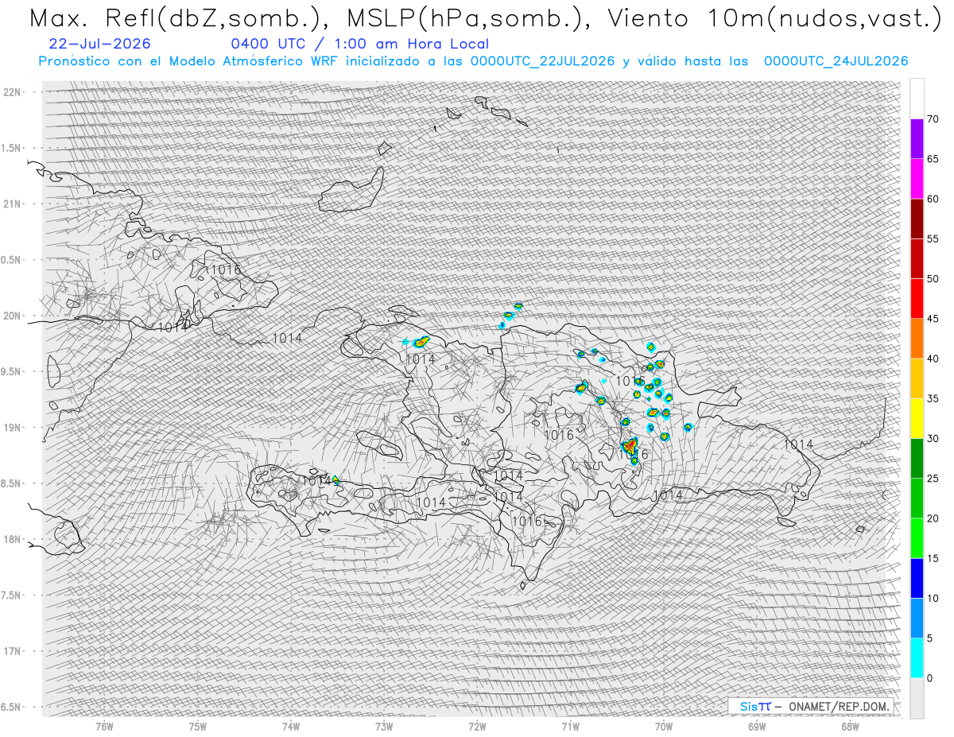Click the '25' colorbar tick label
The width and height of the screenshot is (954, 737).
[x=933, y=479]
